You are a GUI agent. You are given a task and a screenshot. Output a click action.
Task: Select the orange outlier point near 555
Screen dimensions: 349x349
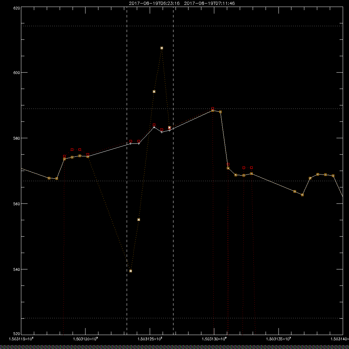point(139,220)
